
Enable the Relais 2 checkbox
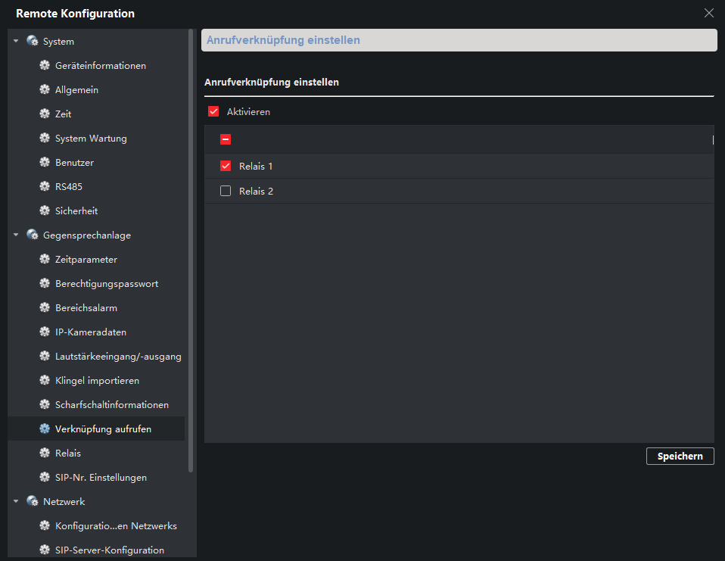point(226,191)
